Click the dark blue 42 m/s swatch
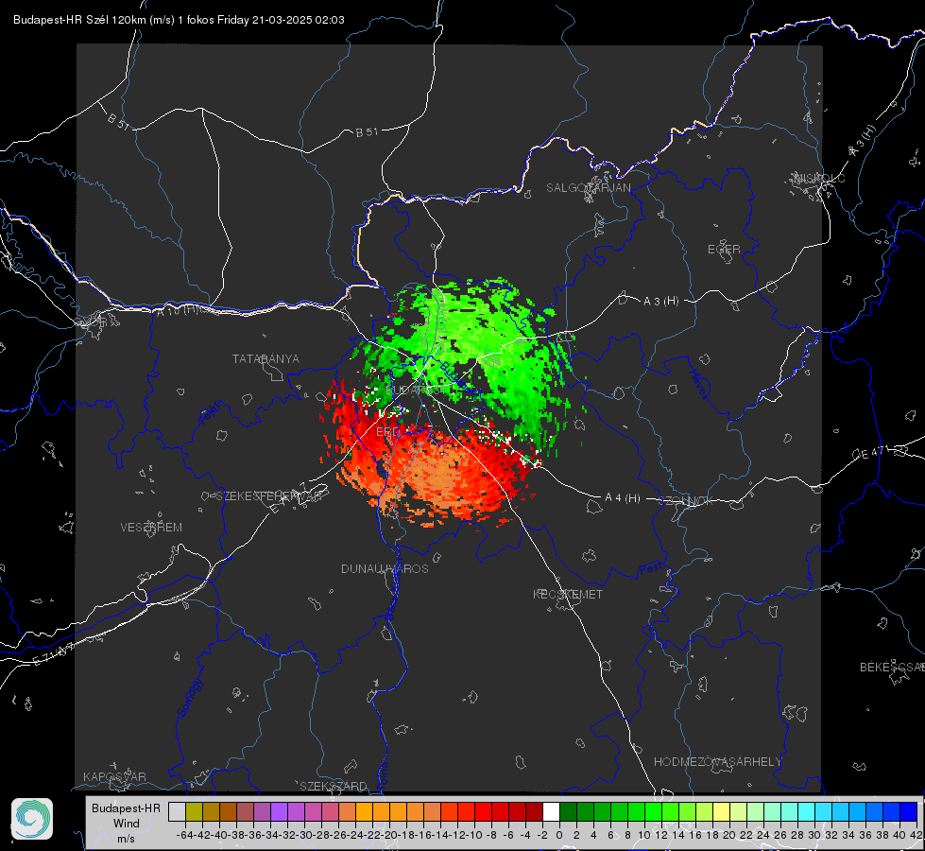The height and width of the screenshot is (851, 925). [909, 811]
